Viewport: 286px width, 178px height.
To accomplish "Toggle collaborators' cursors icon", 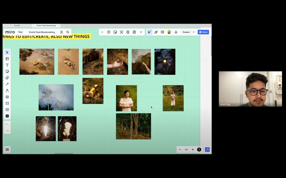I will point(149,32).
